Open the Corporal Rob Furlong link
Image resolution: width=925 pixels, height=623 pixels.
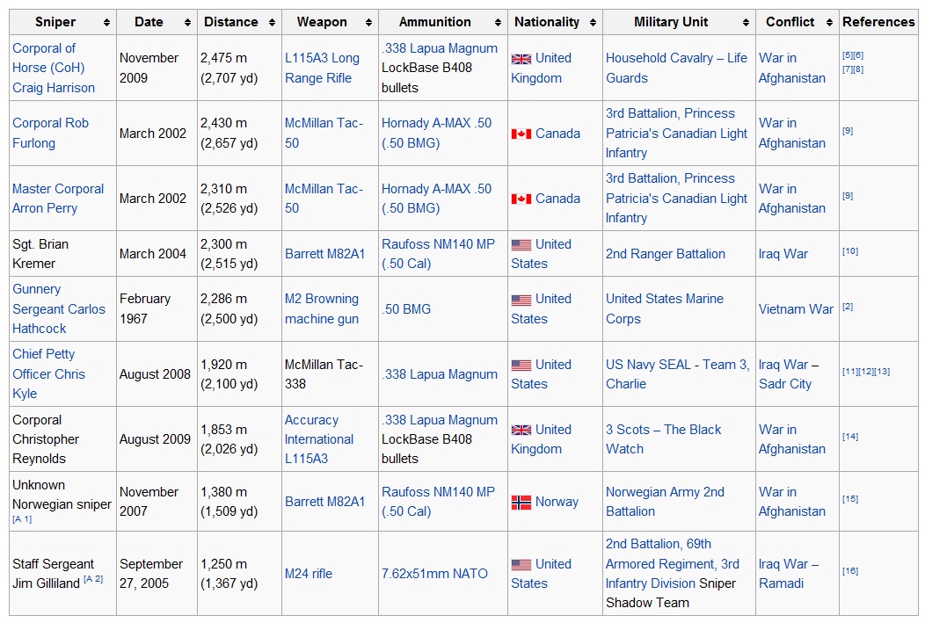(50, 133)
